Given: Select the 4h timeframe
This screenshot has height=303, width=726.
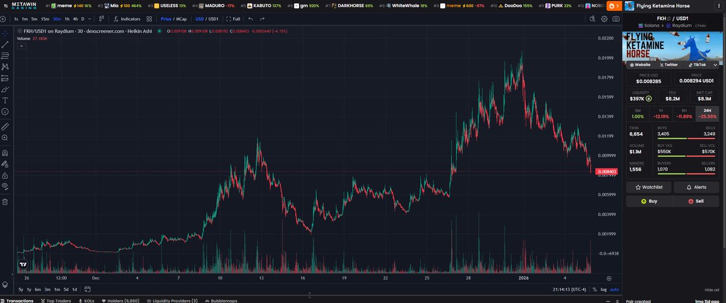Looking at the screenshot, I should tap(75, 19).
